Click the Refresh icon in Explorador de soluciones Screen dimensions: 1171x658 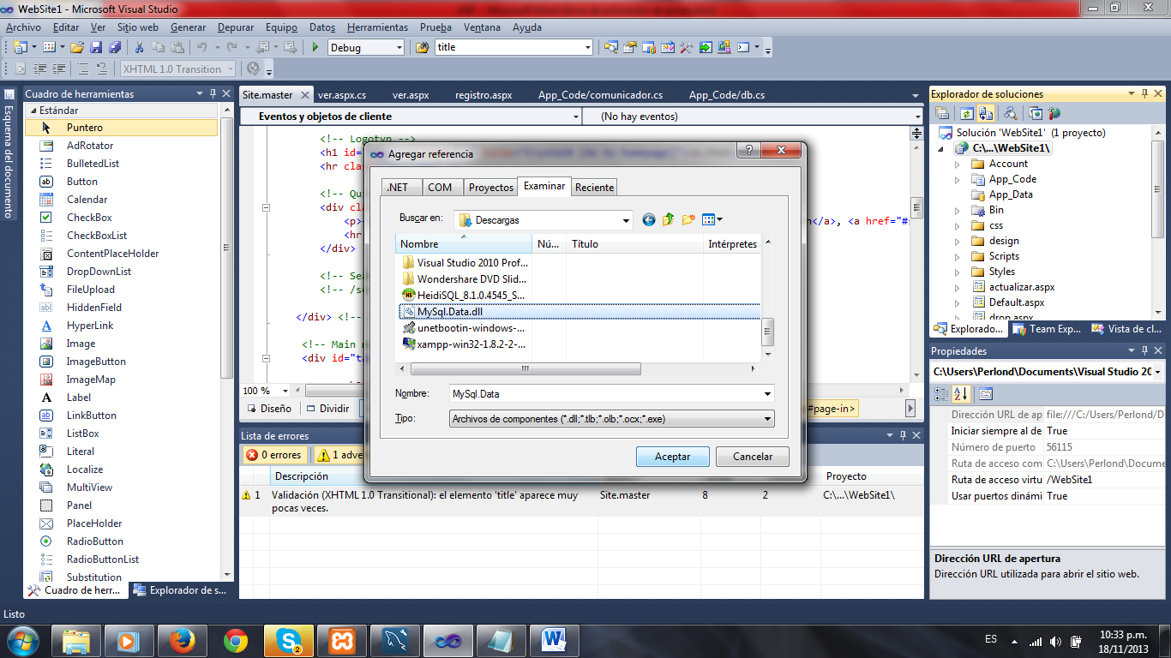point(966,113)
